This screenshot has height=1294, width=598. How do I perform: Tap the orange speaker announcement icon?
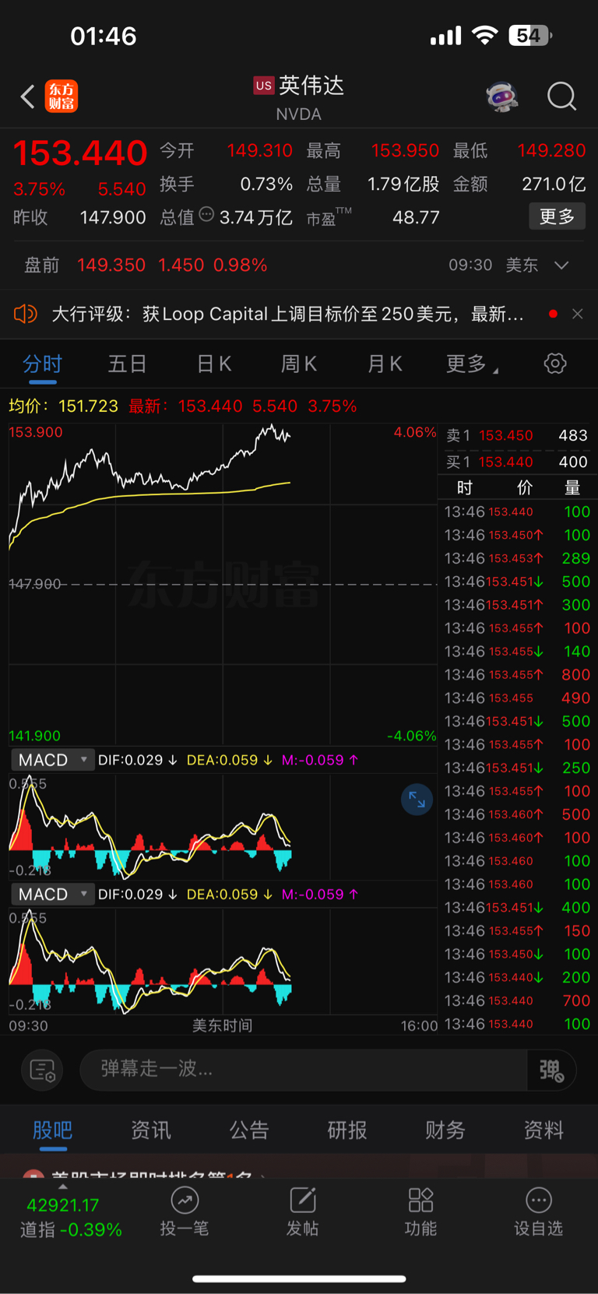pos(26,314)
